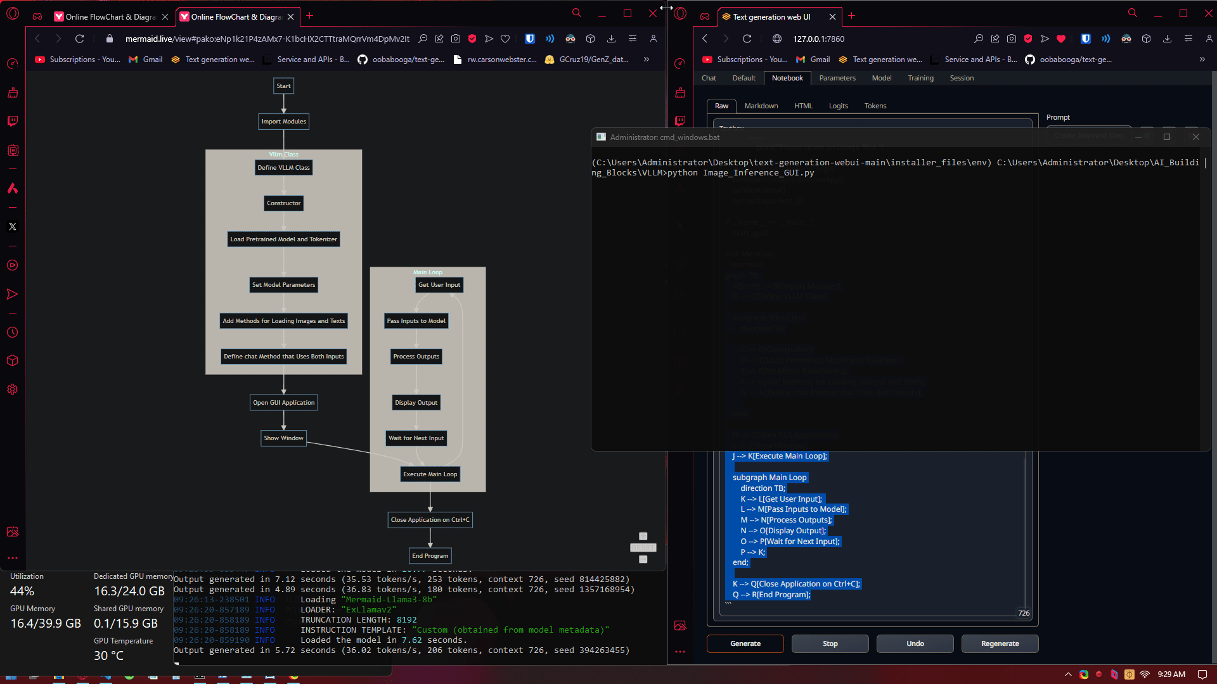
Task: Open Subscriptions YouTube bookmark in left window
Action: pos(77,60)
